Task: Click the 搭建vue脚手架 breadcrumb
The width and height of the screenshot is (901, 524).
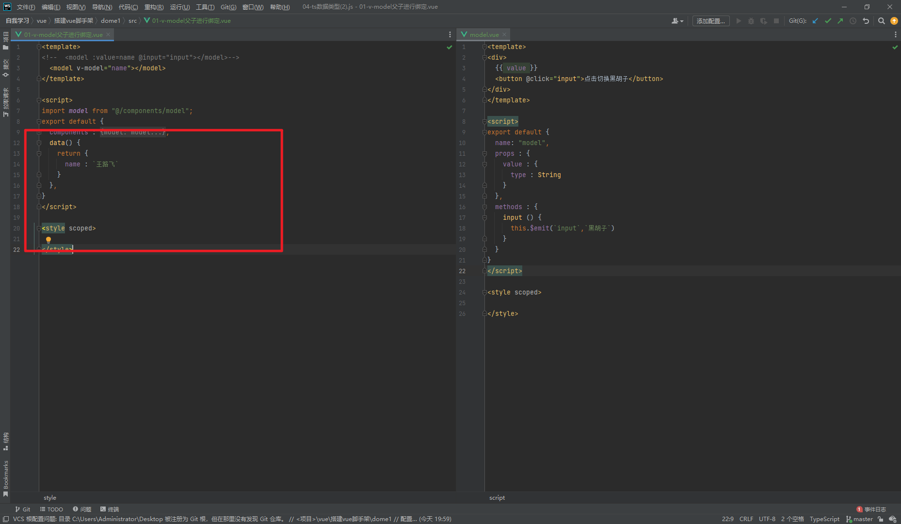Action: point(74,21)
